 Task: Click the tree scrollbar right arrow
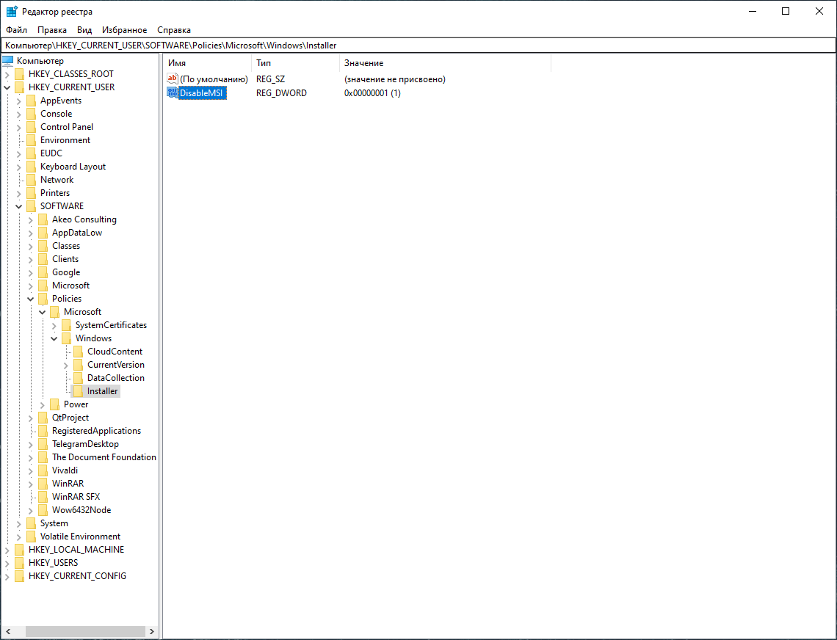(152, 631)
